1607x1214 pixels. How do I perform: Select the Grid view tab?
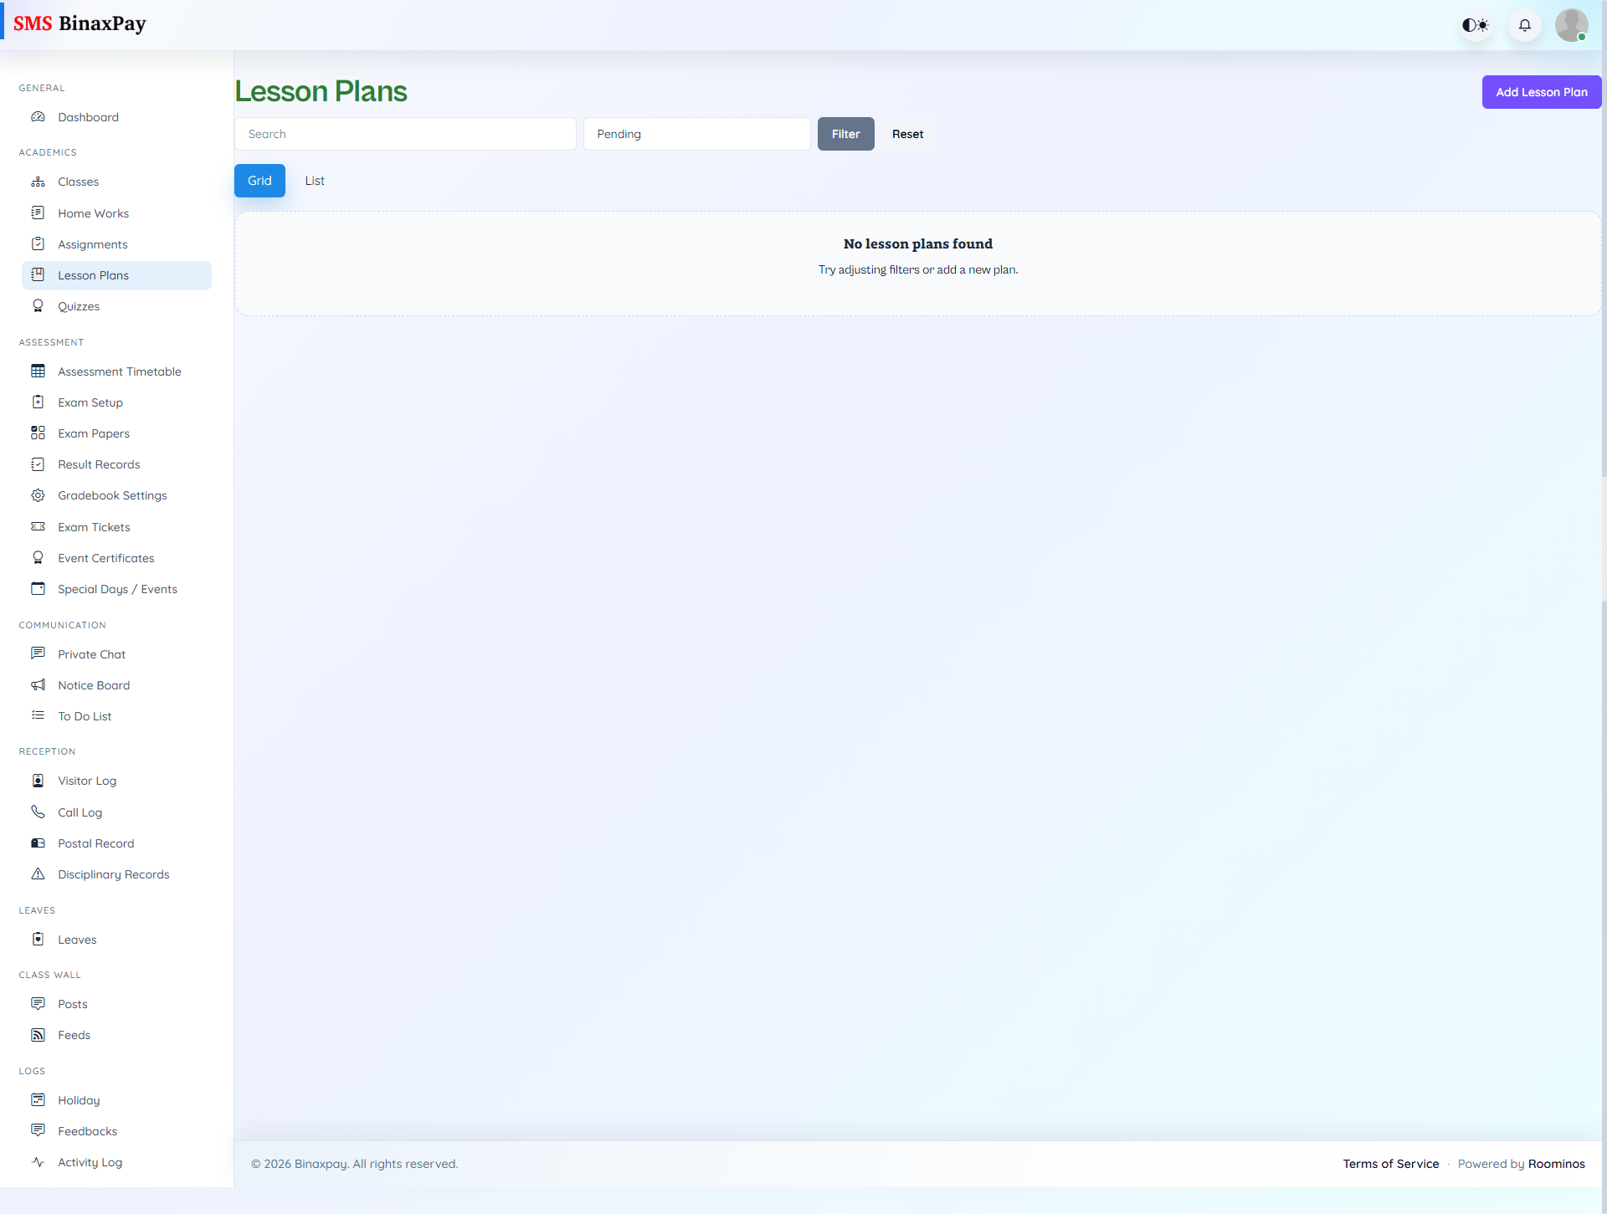(x=259, y=181)
